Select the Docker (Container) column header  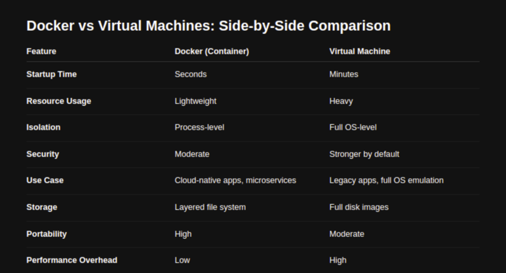click(212, 51)
